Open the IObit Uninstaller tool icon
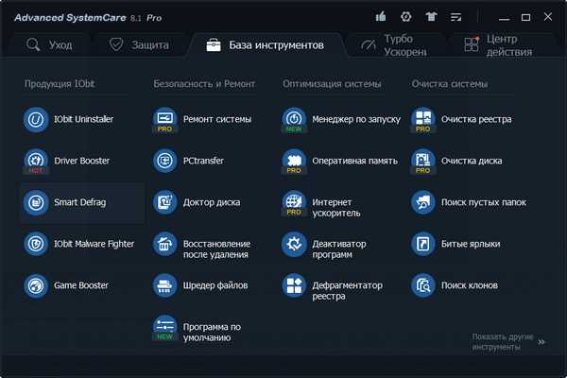The height and width of the screenshot is (378, 567). [36, 120]
